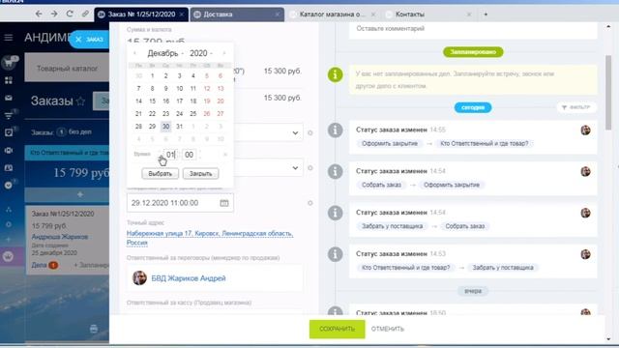Select red weekend day 20 in calendar
This screenshot has width=619, height=348.
coord(221,101)
